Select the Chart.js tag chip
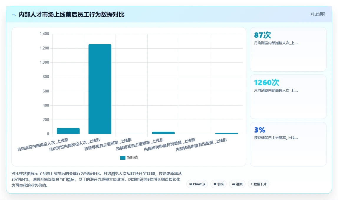This screenshot has height=200, width=338. click(x=197, y=184)
